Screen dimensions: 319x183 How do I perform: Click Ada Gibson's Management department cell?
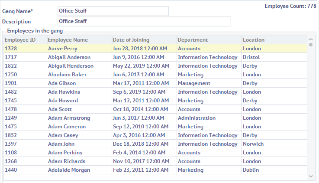[x=194, y=83]
